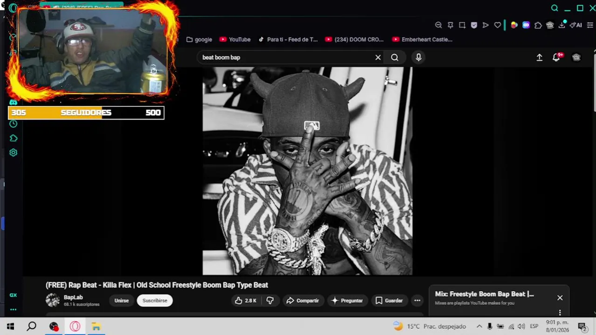The width and height of the screenshot is (596, 335).
Task: Click the profile avatar in browser toolbar
Action: point(550,25)
